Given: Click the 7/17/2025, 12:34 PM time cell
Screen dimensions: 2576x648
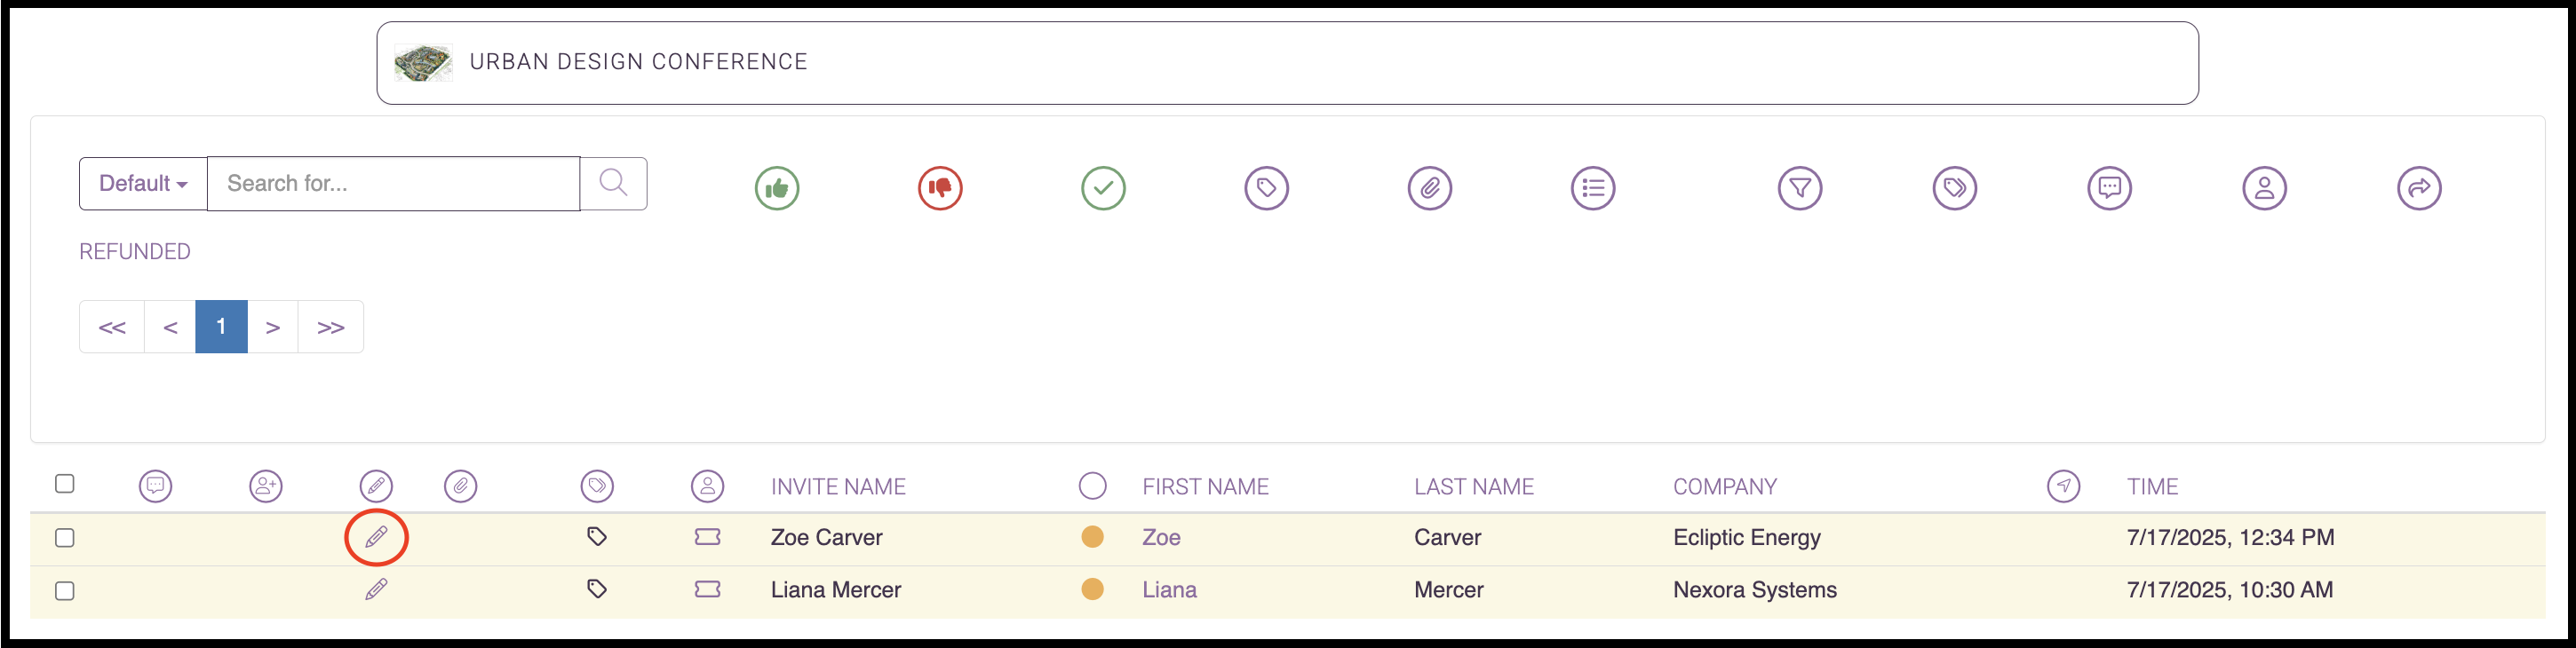Looking at the screenshot, I should click(x=2230, y=537).
